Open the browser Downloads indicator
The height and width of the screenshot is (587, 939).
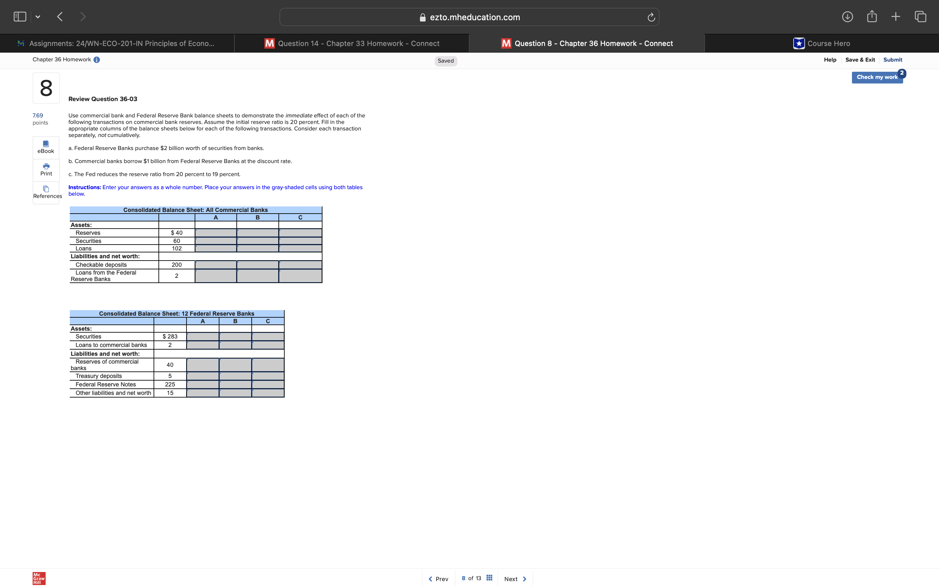point(848,17)
